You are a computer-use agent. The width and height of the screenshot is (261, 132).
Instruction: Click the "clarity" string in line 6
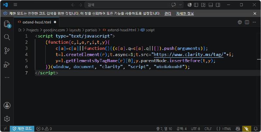click(x=111, y=67)
